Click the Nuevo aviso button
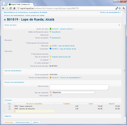This screenshot has width=127, height=125. point(9,122)
